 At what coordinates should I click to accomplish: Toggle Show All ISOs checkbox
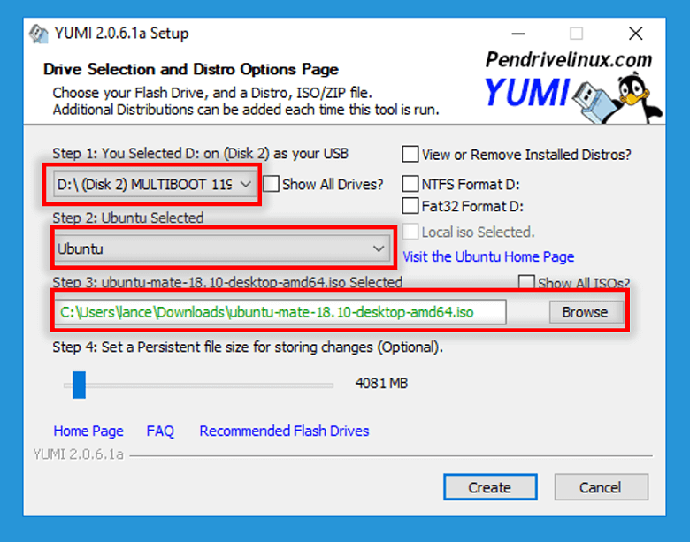(526, 282)
